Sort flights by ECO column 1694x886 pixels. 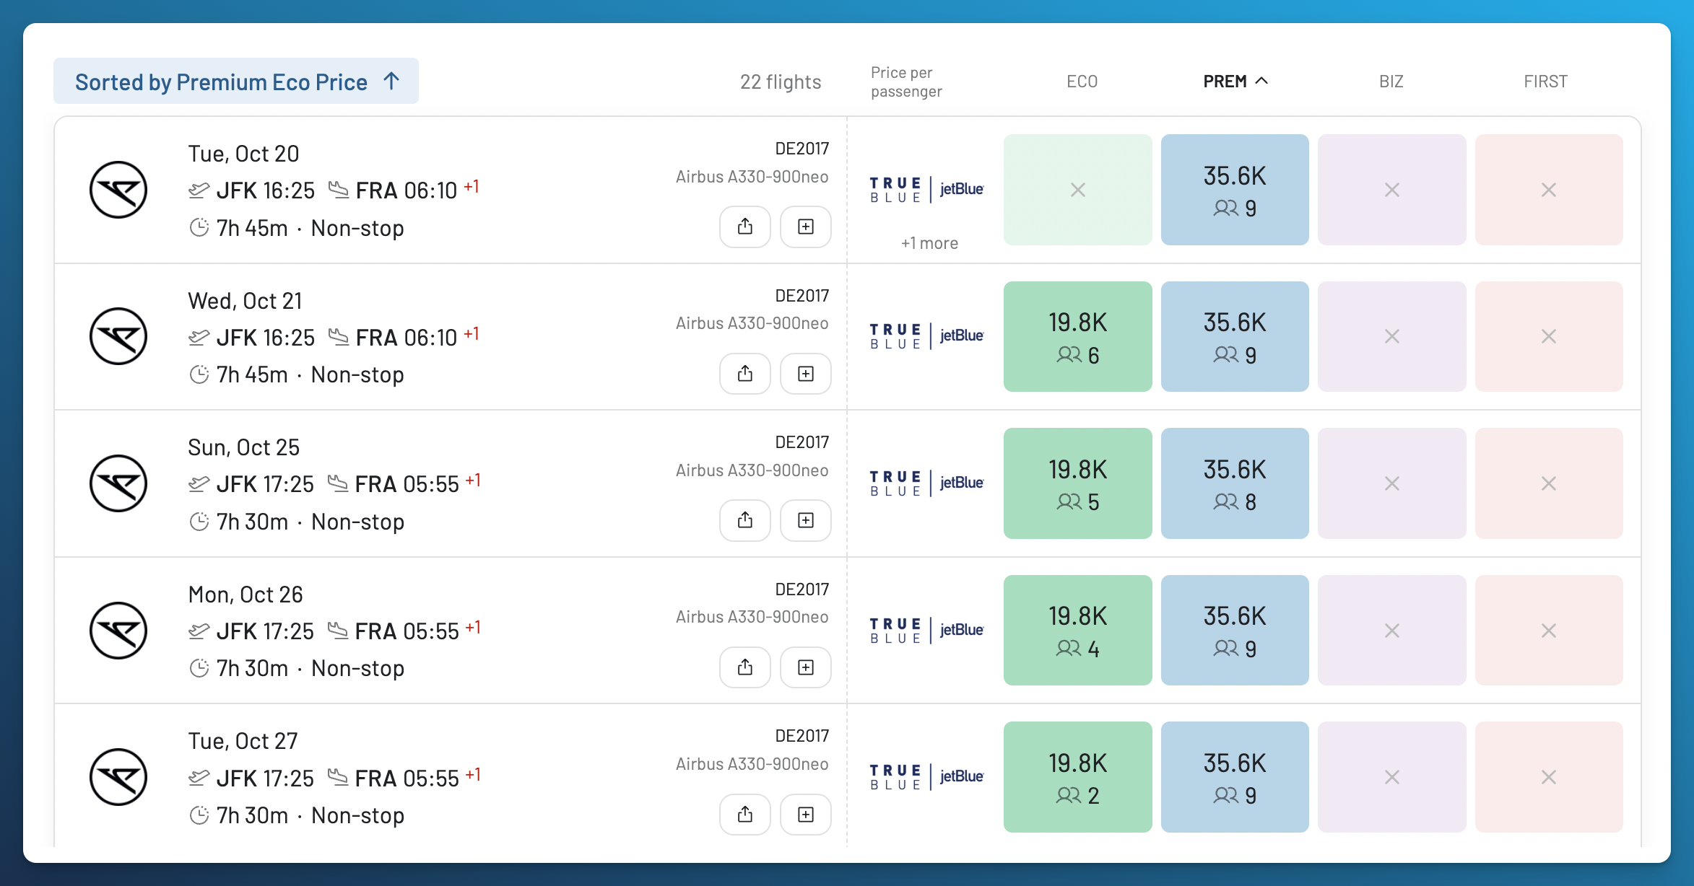click(x=1082, y=82)
